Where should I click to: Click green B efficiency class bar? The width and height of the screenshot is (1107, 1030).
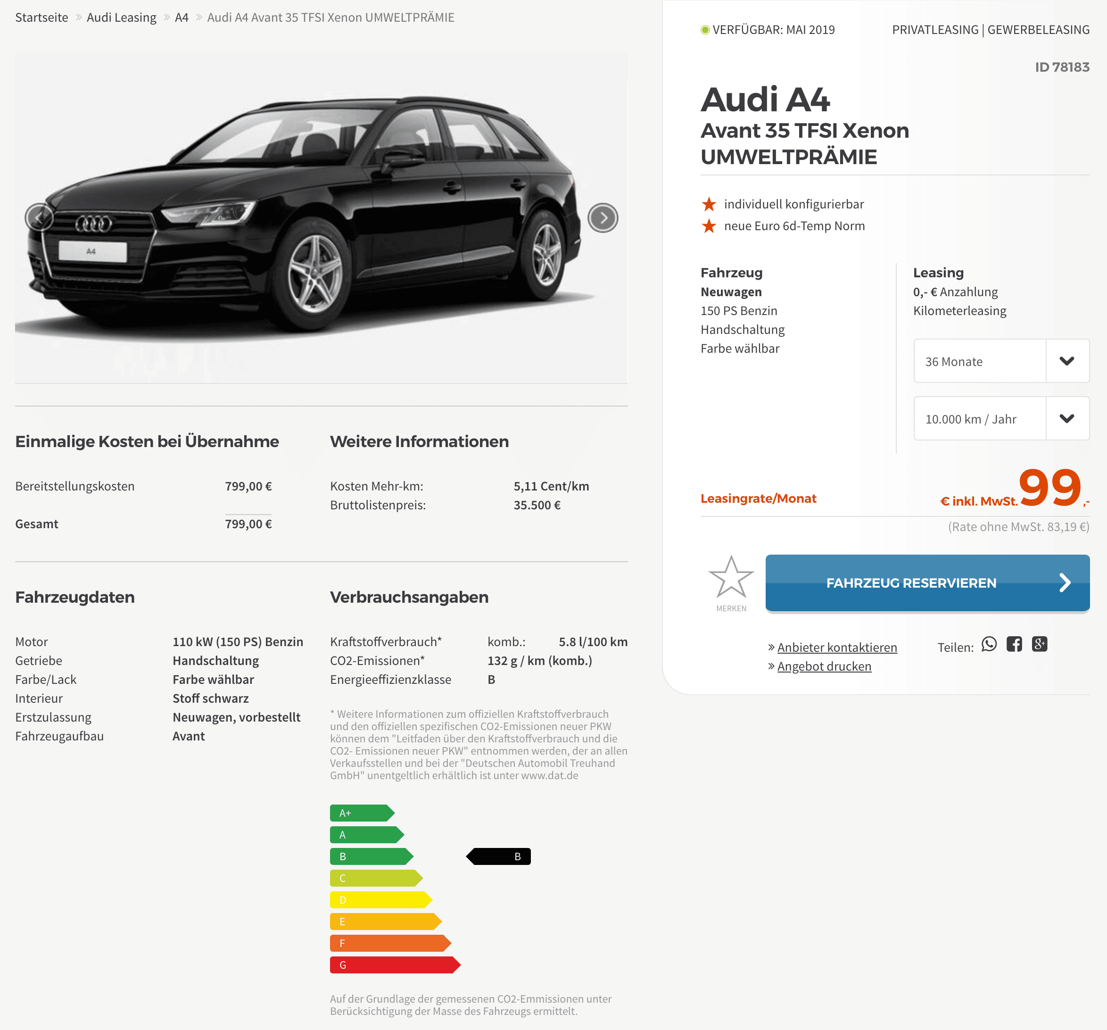pyautogui.click(x=372, y=857)
